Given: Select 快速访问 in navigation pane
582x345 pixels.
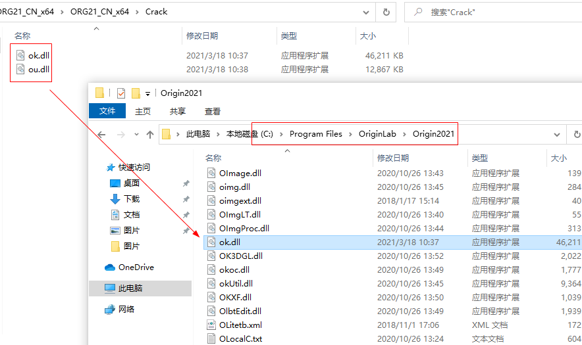Looking at the screenshot, I should (x=134, y=167).
